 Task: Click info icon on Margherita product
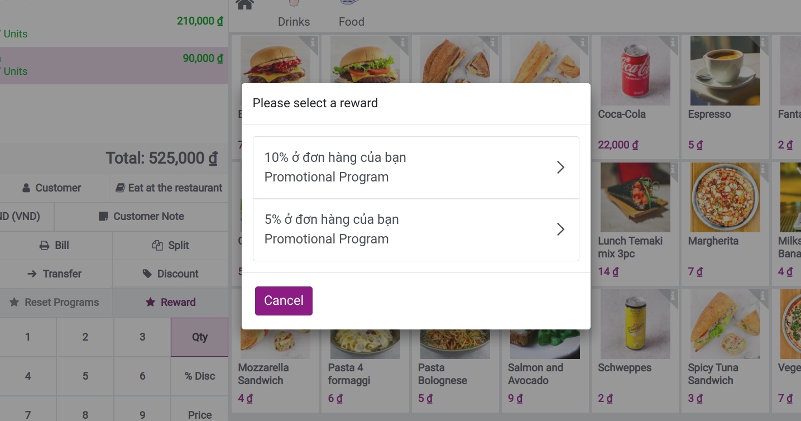pos(763,169)
